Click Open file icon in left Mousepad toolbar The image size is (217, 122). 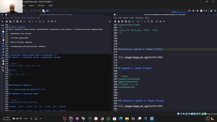[10, 21]
